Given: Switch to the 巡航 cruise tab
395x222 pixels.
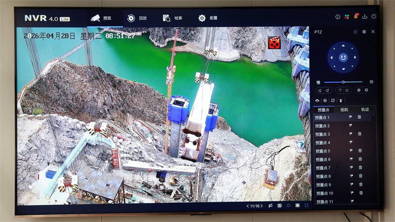Looking at the screenshot, I should (344, 110).
